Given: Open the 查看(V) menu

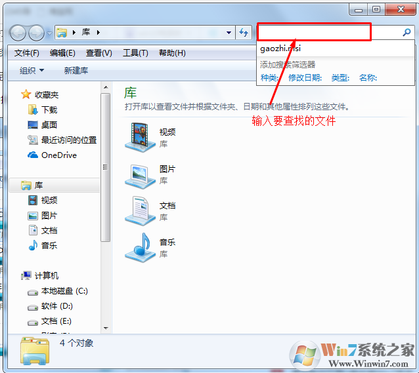Looking at the screenshot, I should pos(99,53).
